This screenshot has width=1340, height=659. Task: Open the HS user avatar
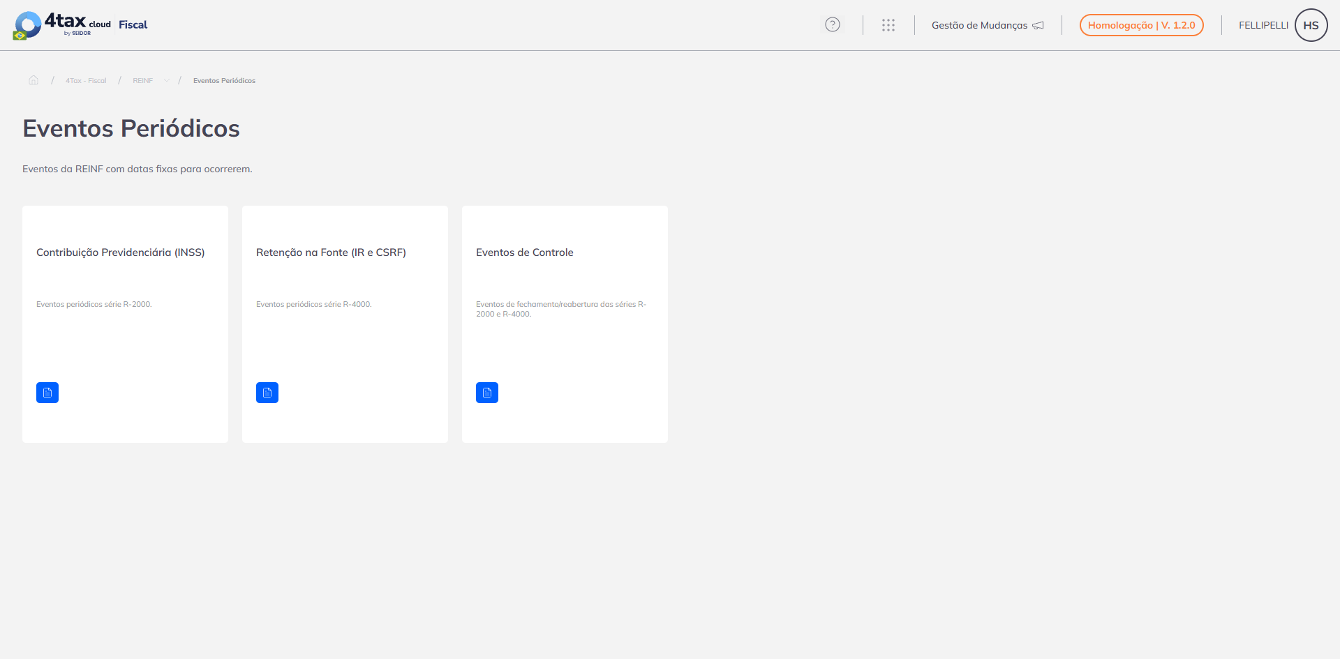(x=1311, y=25)
